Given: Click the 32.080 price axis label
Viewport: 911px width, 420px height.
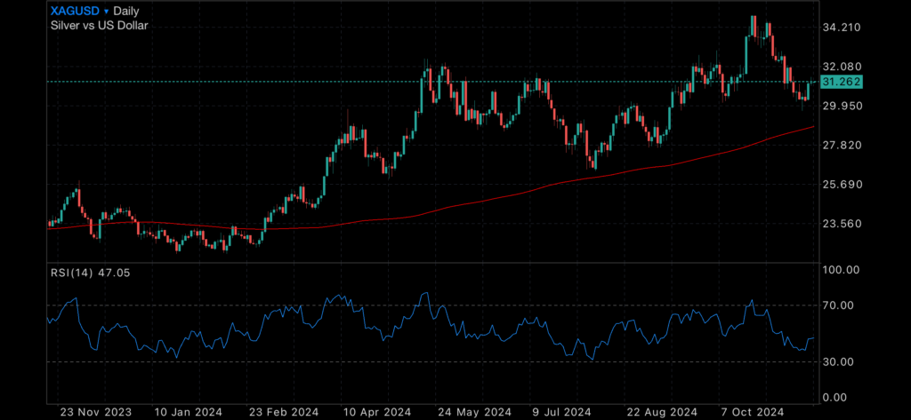Looking at the screenshot, I should click(843, 67).
